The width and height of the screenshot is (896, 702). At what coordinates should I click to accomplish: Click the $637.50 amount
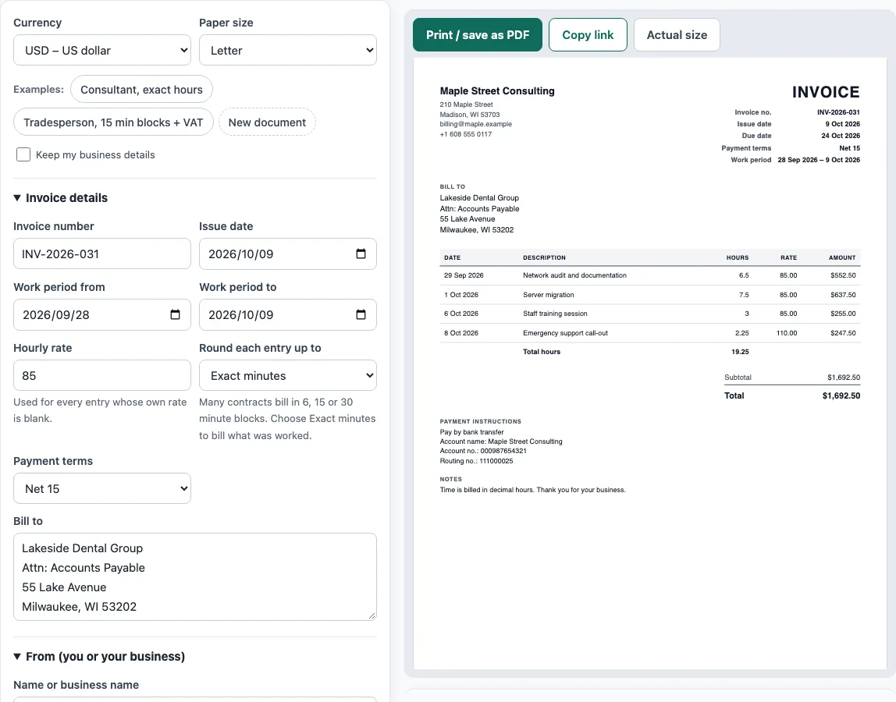point(843,295)
